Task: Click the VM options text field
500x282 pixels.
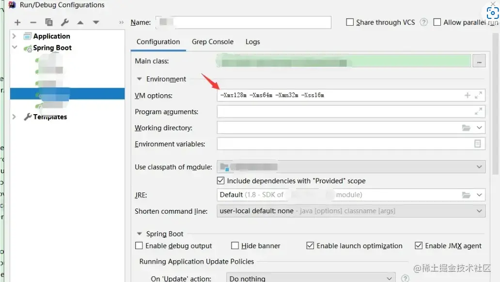Action: (x=351, y=95)
